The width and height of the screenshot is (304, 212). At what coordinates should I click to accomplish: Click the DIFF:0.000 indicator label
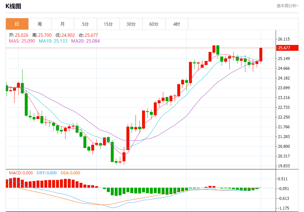pos(47,173)
